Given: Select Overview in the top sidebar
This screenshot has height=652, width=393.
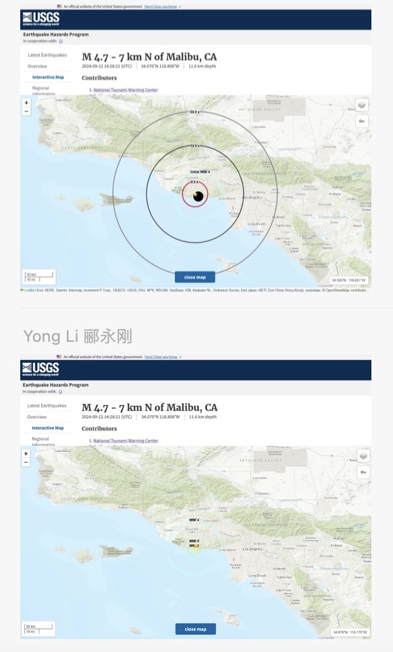Looking at the screenshot, I should [37, 66].
